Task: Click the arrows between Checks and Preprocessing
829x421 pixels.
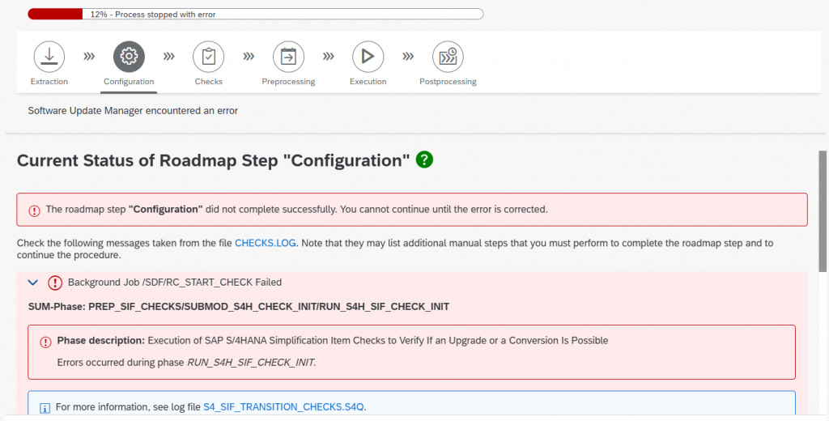Action: [x=249, y=57]
